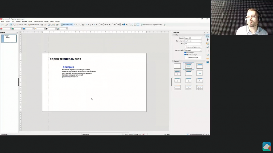Select the diamond basic shapes tool
The image size is (273, 153).
click(99, 25)
